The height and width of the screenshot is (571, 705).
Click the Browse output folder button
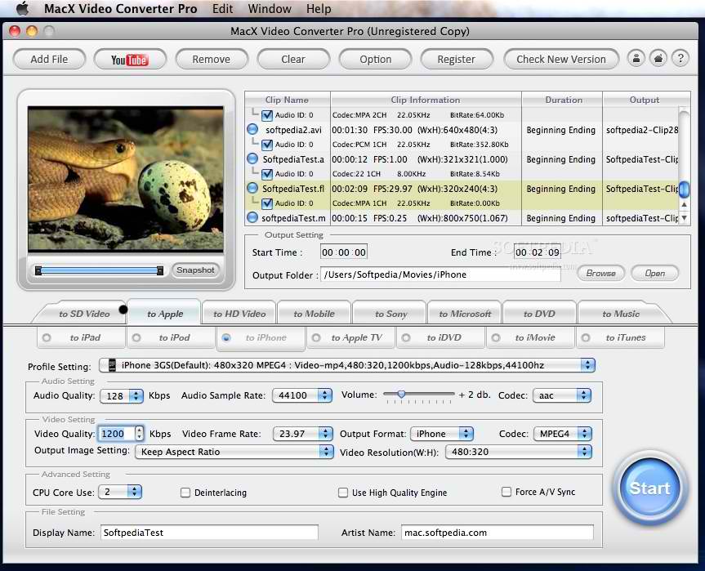600,273
